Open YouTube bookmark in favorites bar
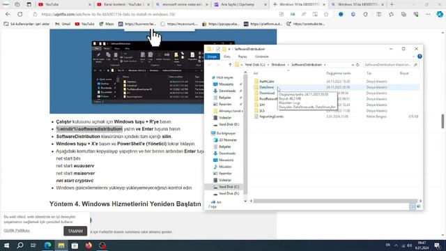The image size is (446, 251). pos(84,24)
